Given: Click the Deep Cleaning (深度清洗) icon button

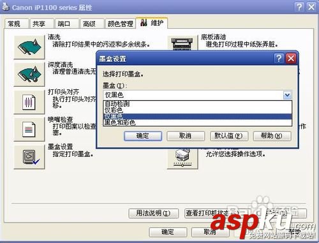Looking at the screenshot, I should point(29,75).
